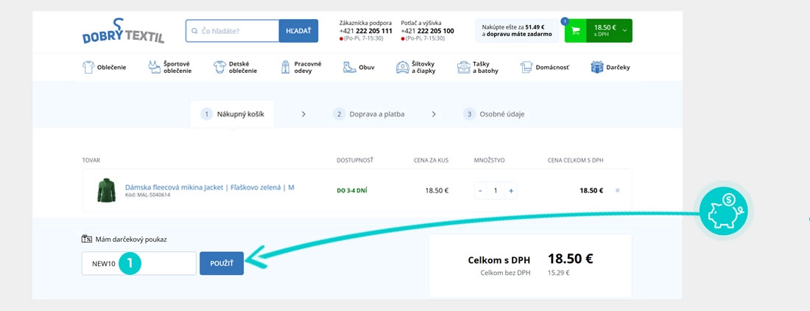This screenshot has height=311, width=810.
Task: Click the unit price 18.50 € cell
Action: click(x=437, y=190)
